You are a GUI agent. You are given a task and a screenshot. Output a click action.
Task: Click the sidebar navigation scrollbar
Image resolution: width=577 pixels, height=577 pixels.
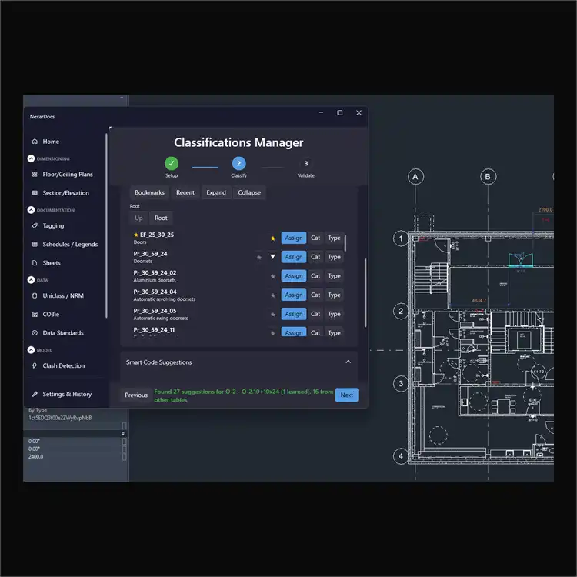(107, 225)
